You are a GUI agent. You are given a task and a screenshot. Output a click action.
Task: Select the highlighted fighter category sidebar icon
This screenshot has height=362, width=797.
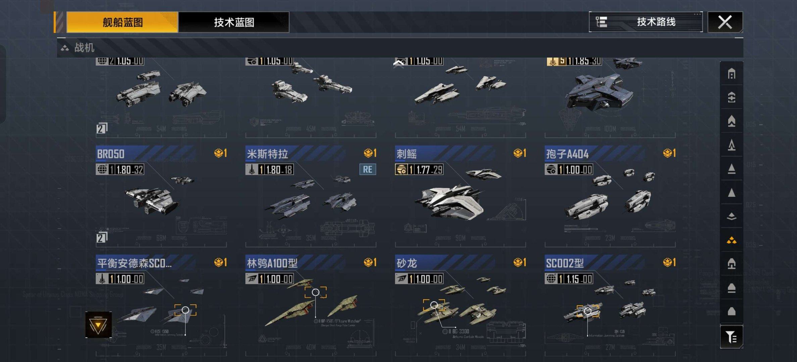[x=732, y=240]
